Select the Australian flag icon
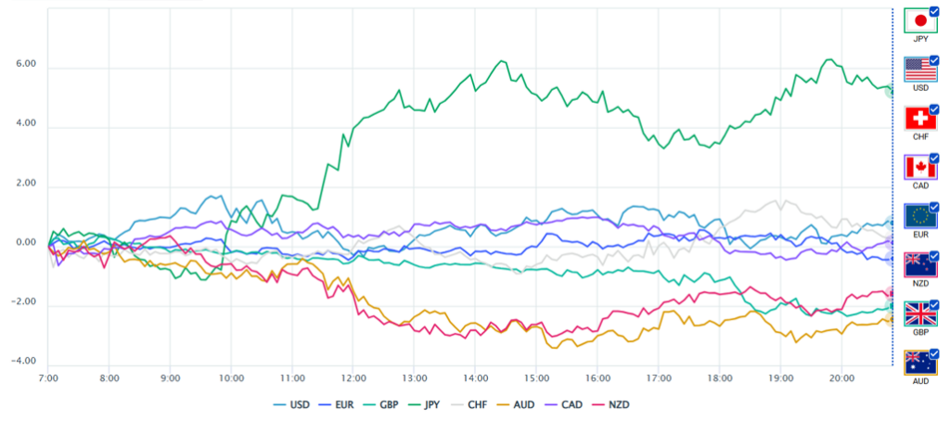Image resolution: width=950 pixels, height=422 pixels. [x=919, y=364]
